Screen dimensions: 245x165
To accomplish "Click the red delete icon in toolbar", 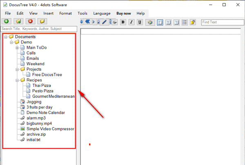I will pos(30,21).
